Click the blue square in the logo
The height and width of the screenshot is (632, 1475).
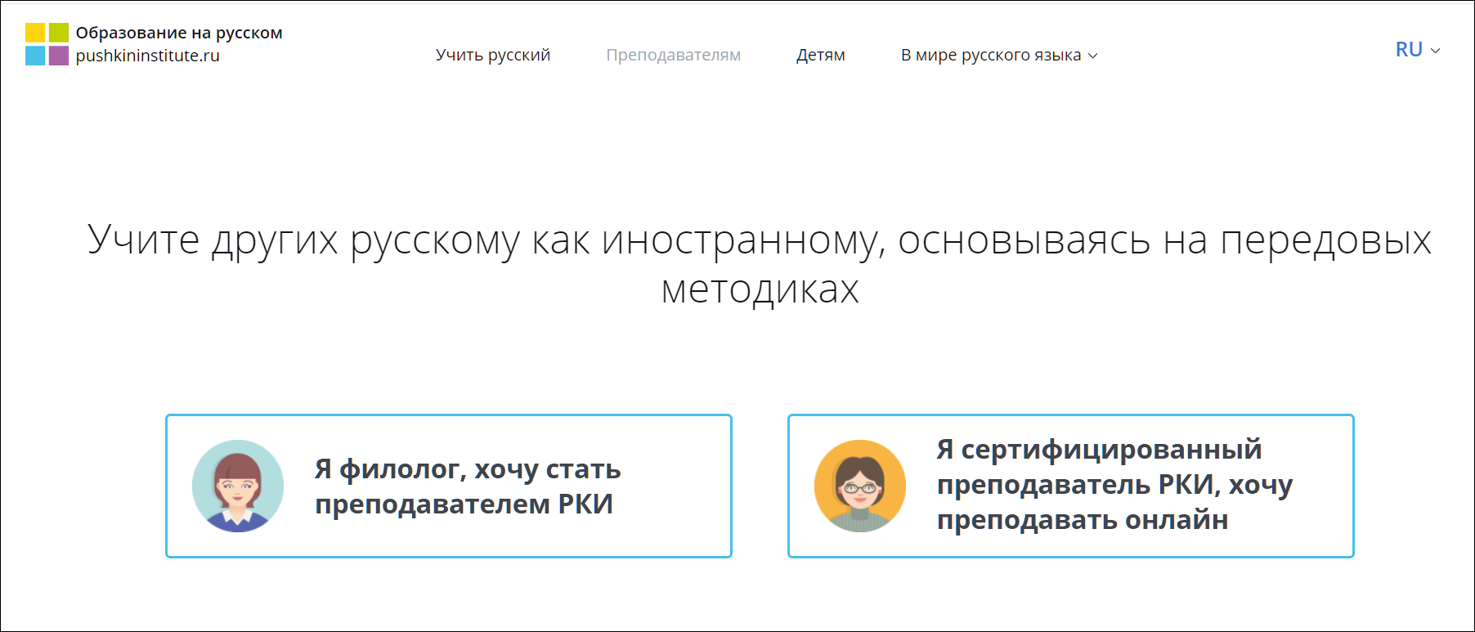tap(35, 56)
